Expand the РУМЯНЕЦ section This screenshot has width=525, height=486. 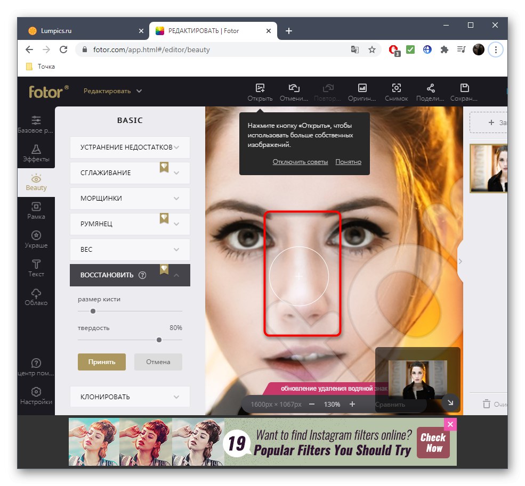130,224
